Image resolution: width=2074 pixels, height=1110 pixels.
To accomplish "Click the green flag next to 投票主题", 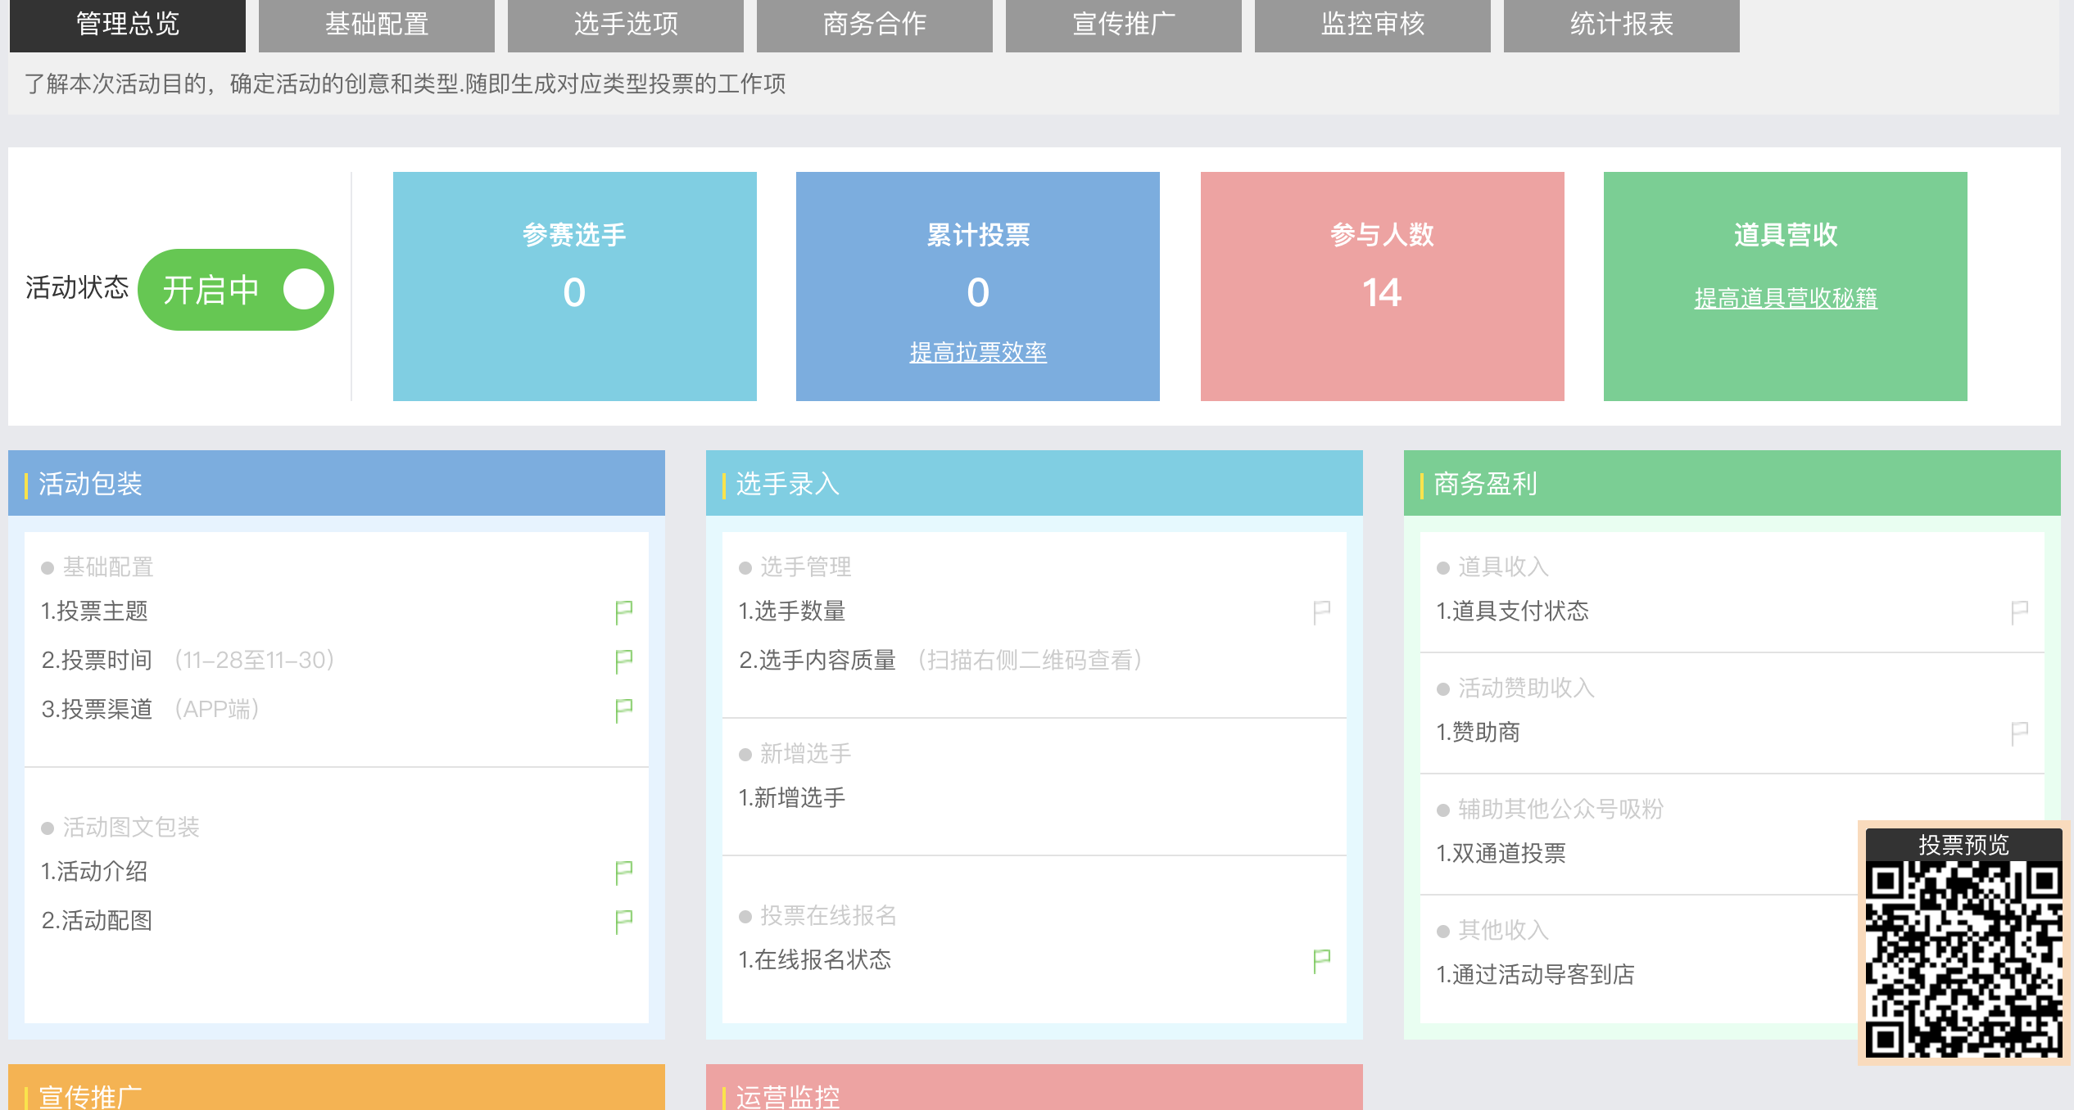I will 623,611.
